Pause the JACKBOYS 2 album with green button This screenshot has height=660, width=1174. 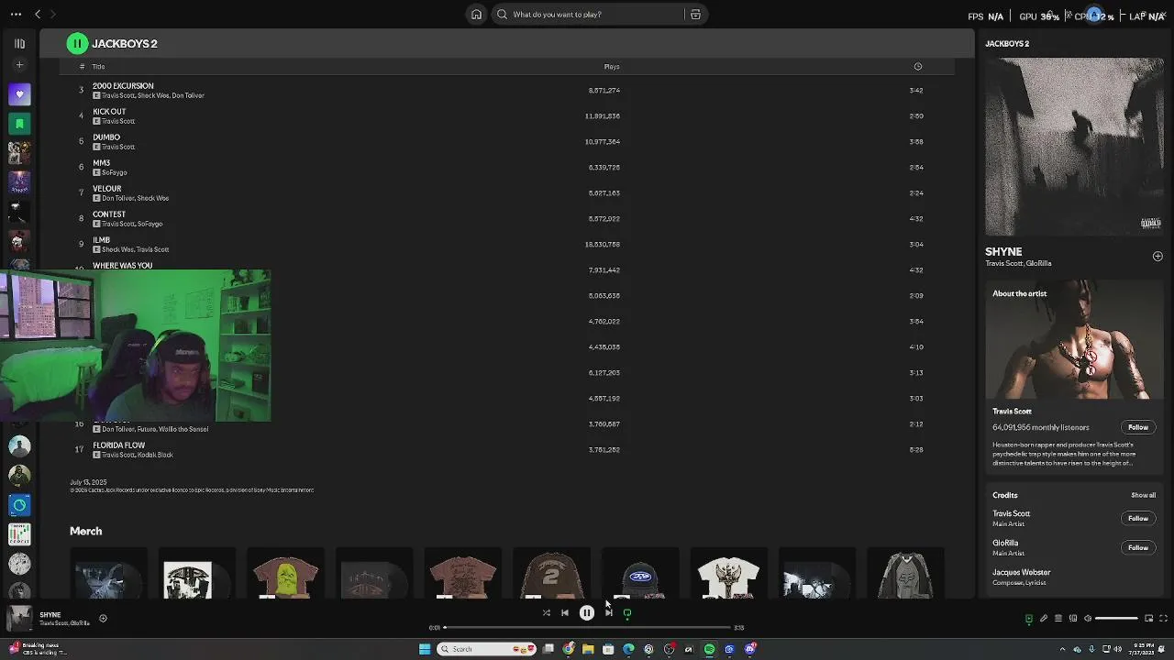(x=77, y=43)
